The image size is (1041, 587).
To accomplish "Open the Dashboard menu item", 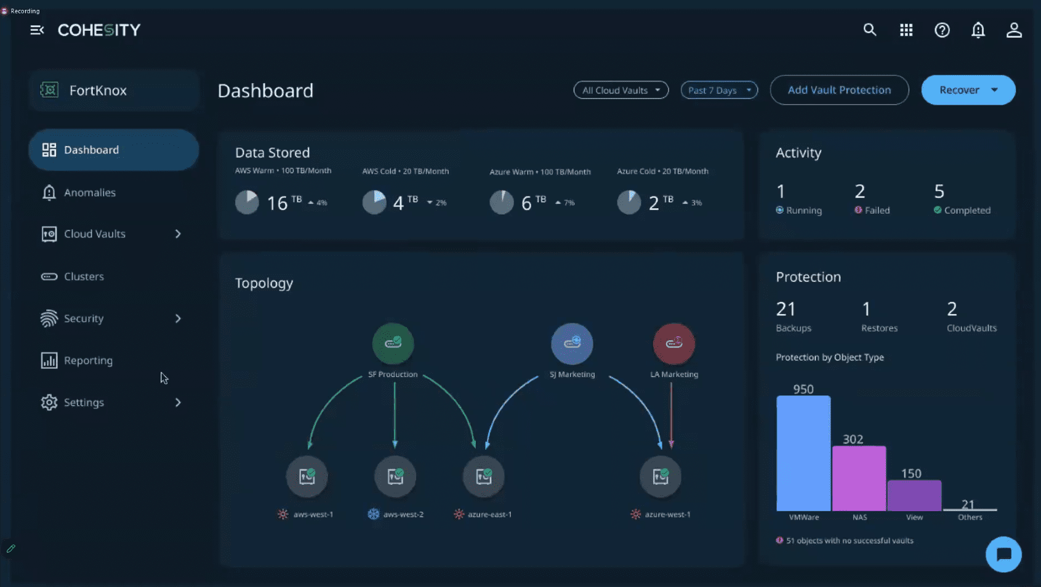I will coord(113,150).
